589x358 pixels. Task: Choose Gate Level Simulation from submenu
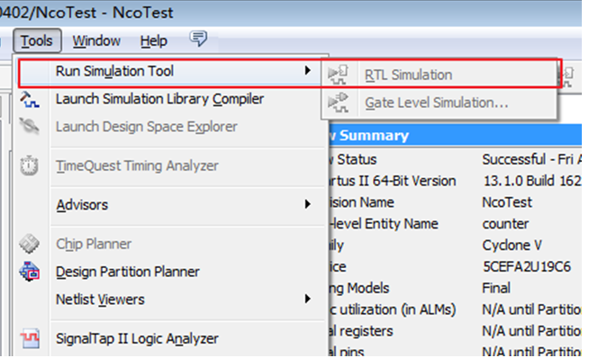pyautogui.click(x=439, y=103)
